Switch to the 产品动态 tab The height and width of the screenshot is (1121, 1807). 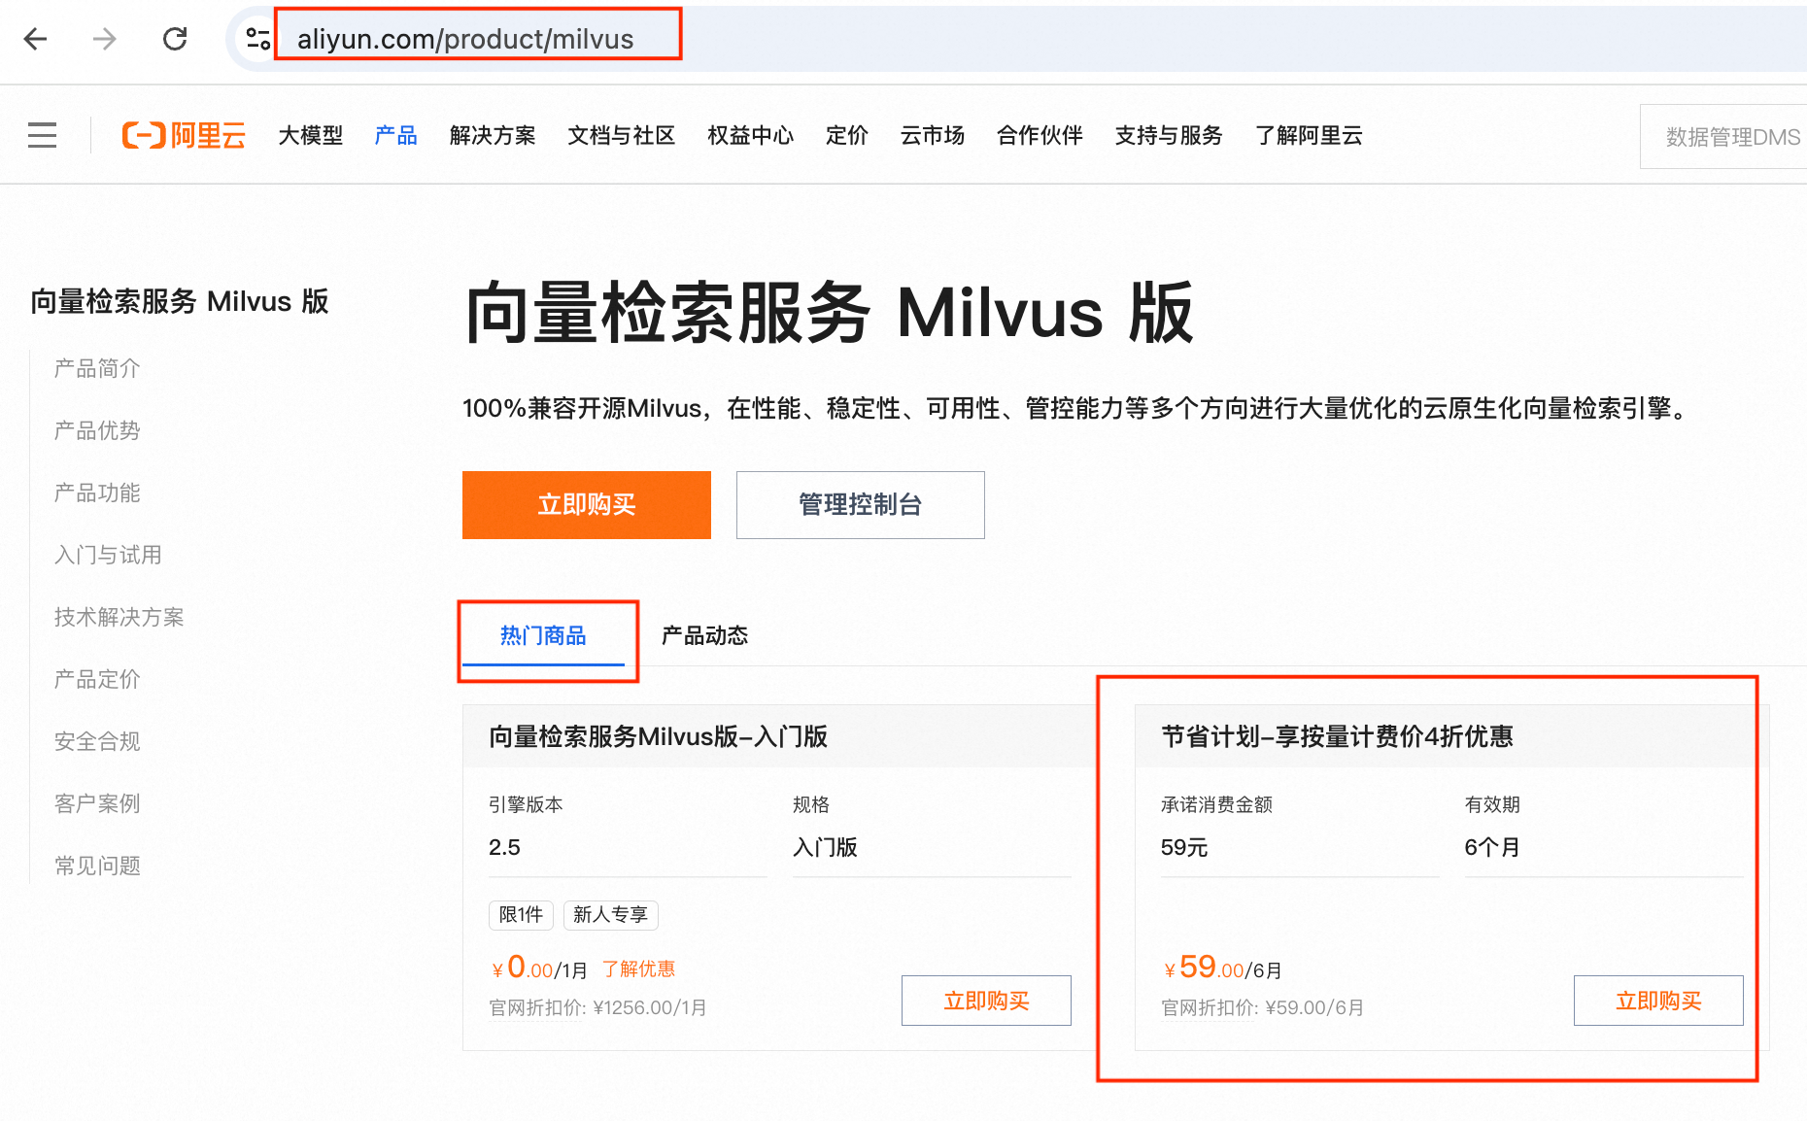click(x=705, y=636)
